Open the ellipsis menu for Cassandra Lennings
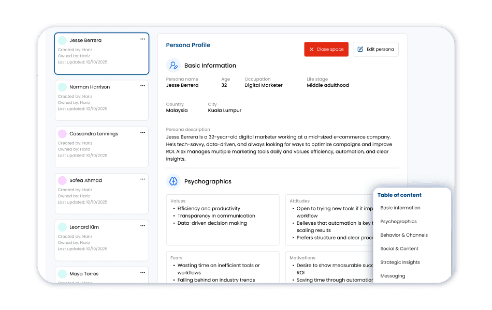Viewport: 492px width, 310px height. tap(143, 132)
